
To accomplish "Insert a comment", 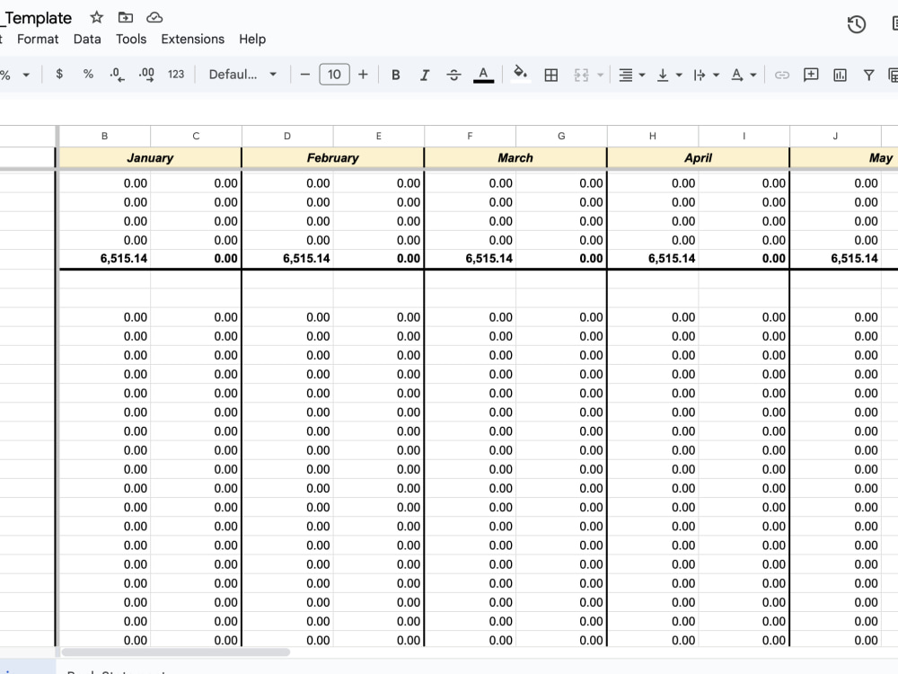I will tap(811, 75).
